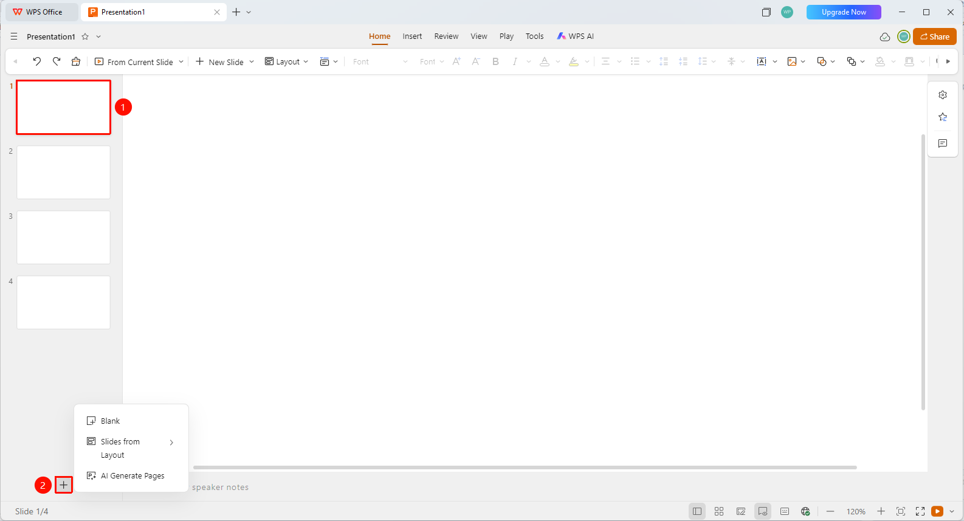Screen dimensions: 964x521
Task: Enter full screen reading mode
Action: click(x=920, y=511)
